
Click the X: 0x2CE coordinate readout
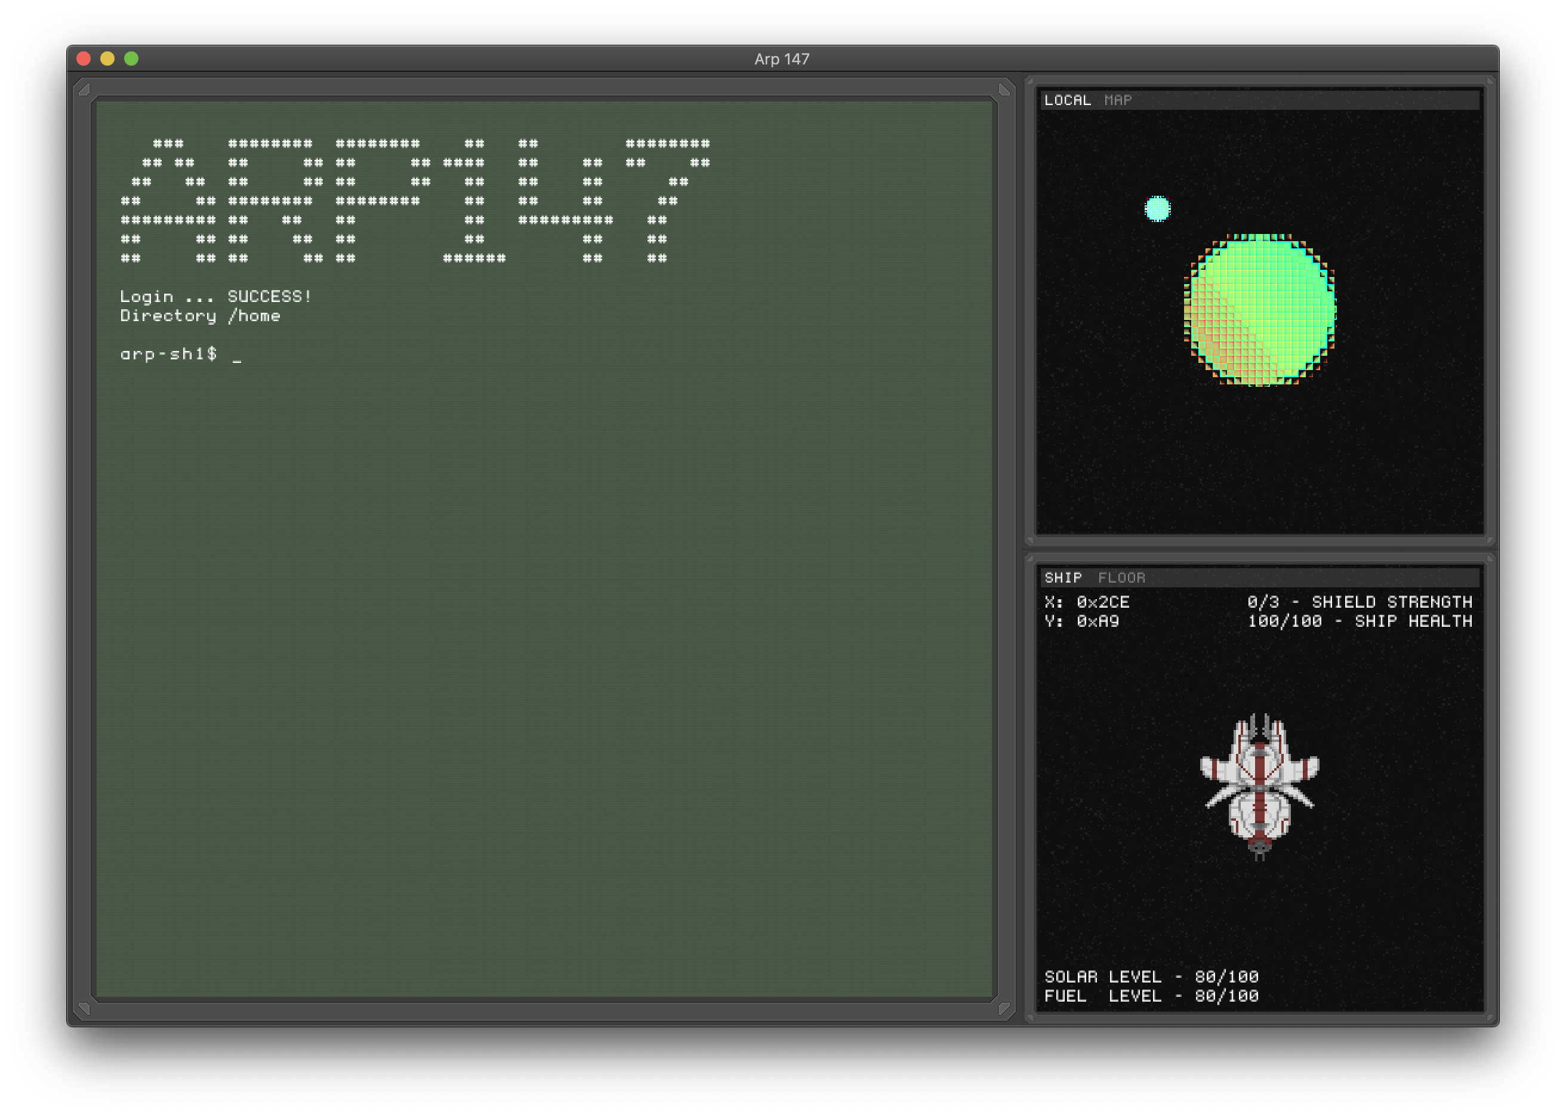[x=1087, y=602]
